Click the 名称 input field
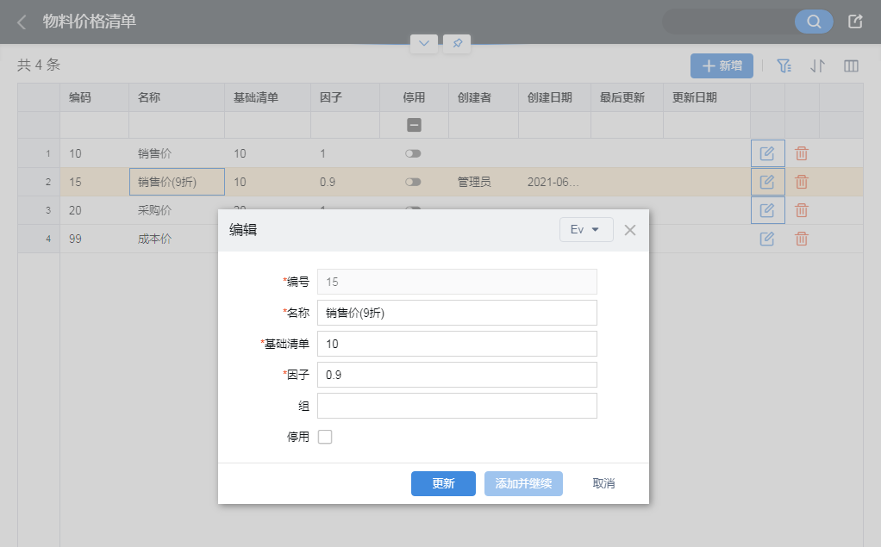This screenshot has height=547, width=881. [x=457, y=313]
